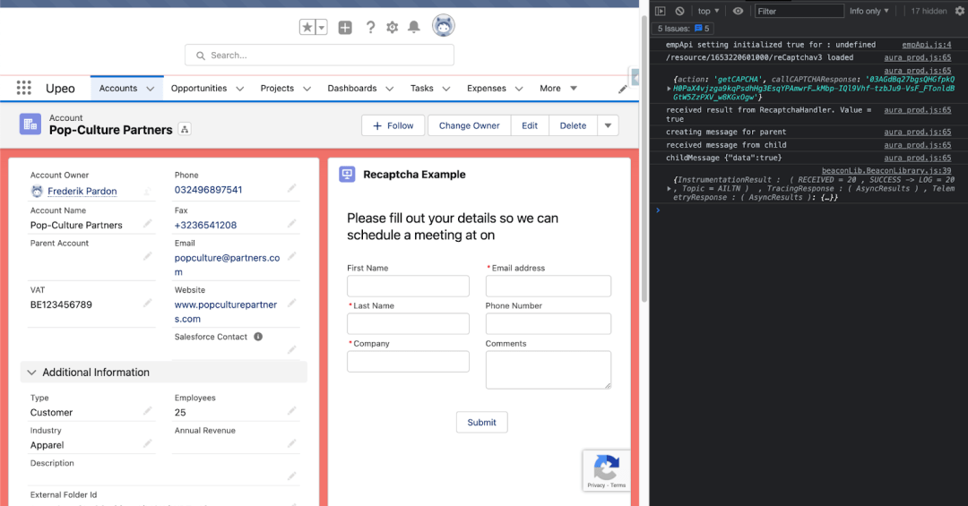The image size is (968, 506).
Task: Open the popculture@partners.com email link
Action: click(x=227, y=265)
